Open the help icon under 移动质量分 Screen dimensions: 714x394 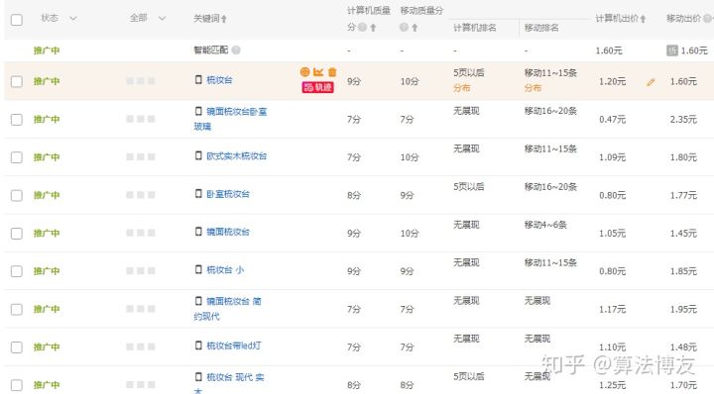click(404, 28)
